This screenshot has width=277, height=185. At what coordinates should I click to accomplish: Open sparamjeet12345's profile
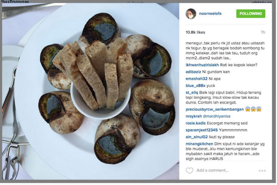tap(202, 130)
